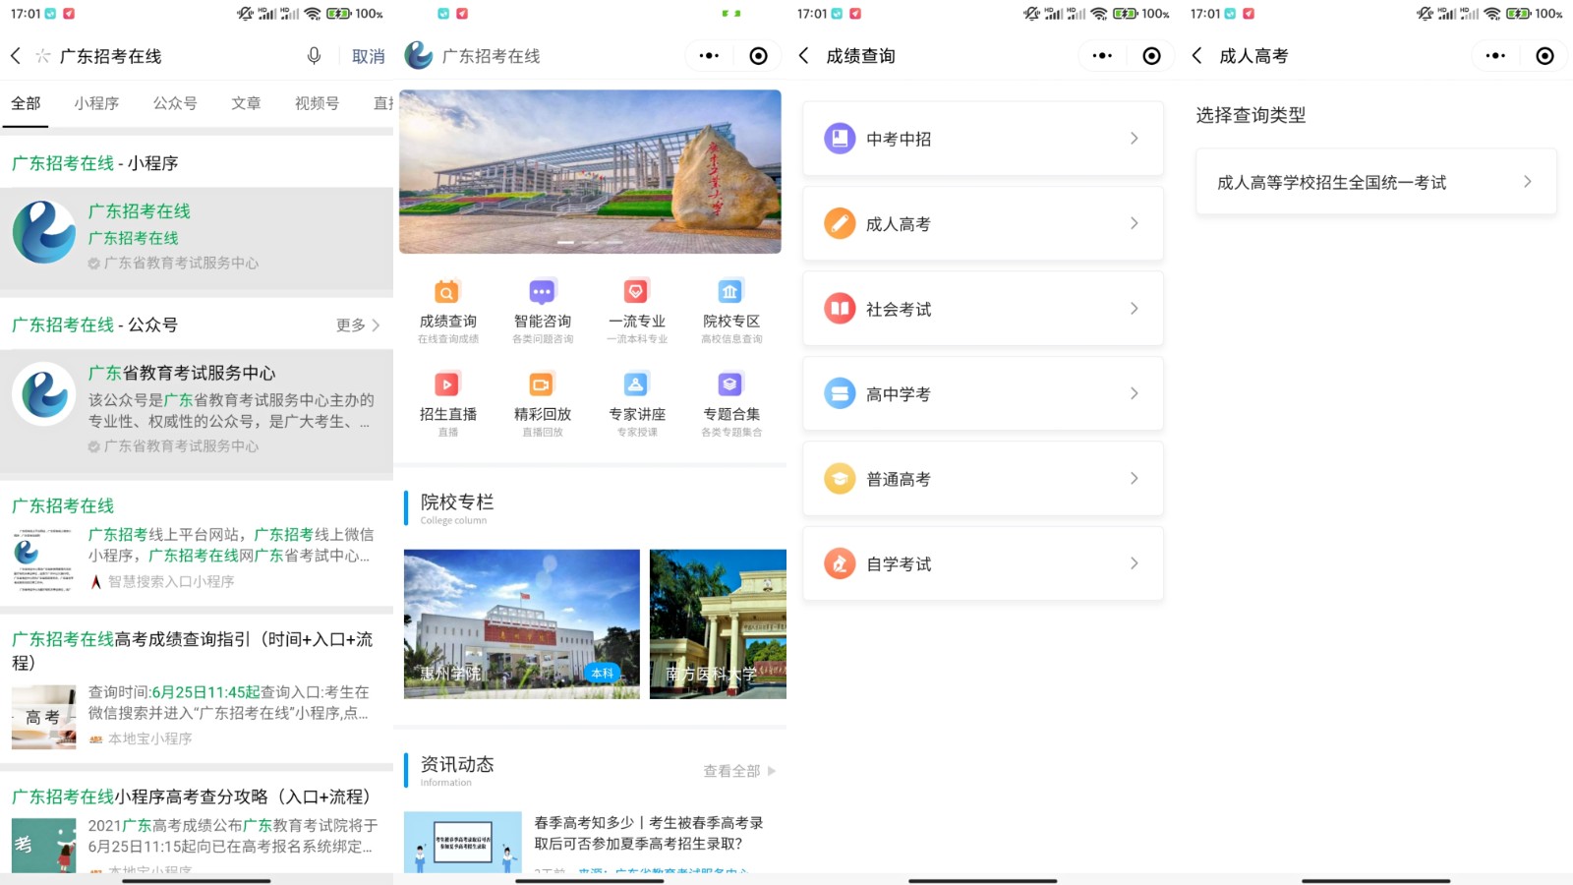Tap the purple 中考中招 icon
Image resolution: width=1573 pixels, height=885 pixels.
click(840, 139)
